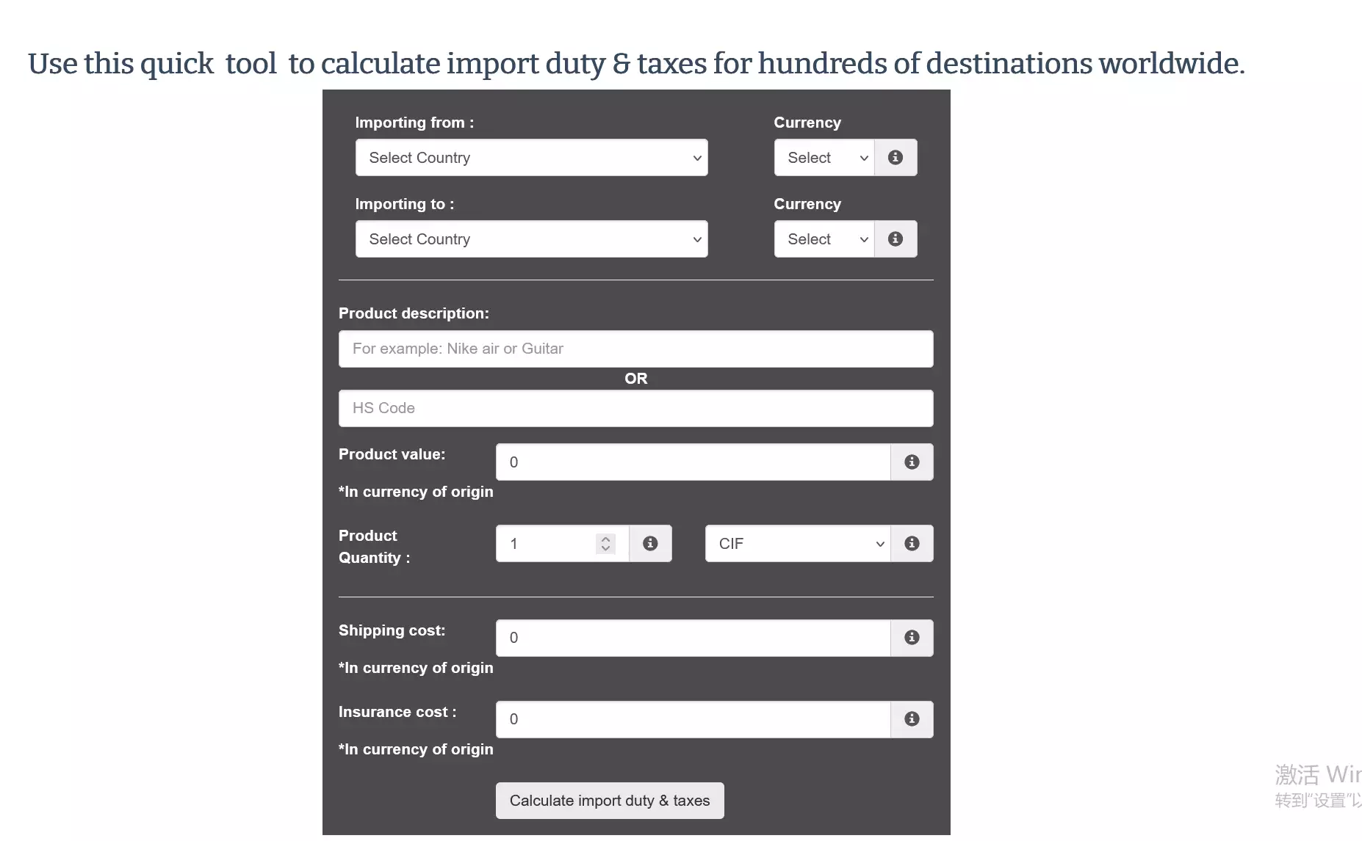
Task: Click info icon next to CIF dropdown
Action: 912,544
